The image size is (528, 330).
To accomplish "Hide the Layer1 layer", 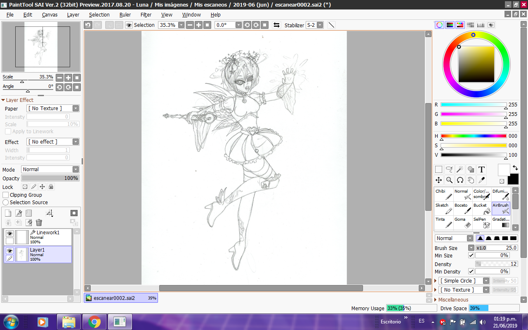I will point(10,251).
